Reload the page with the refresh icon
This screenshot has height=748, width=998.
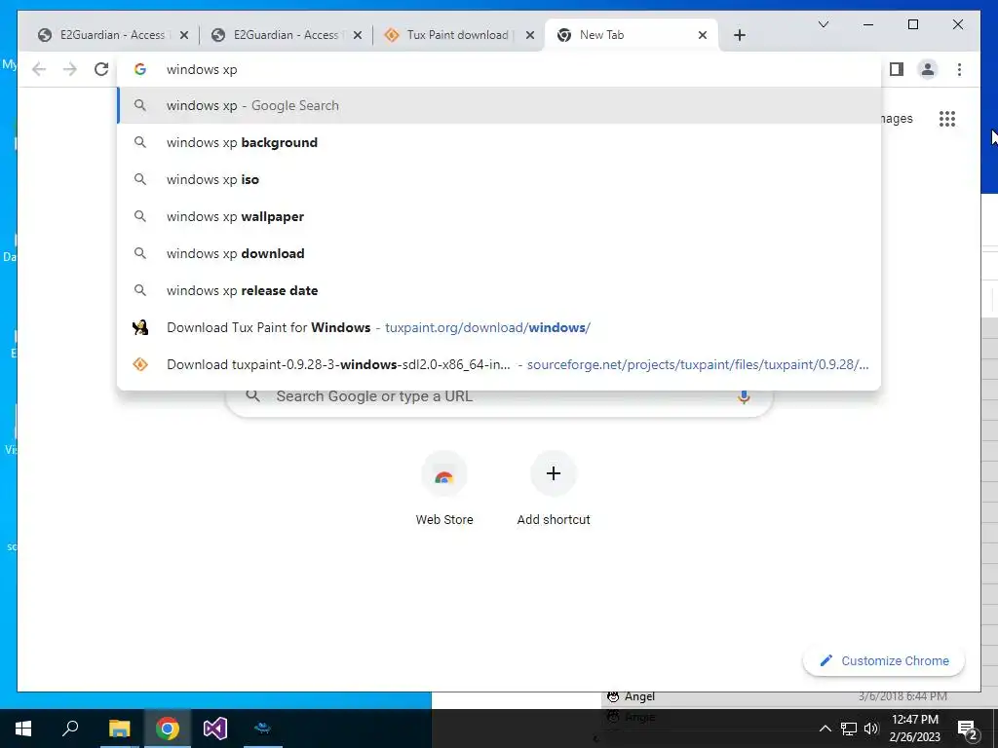pyautogui.click(x=101, y=69)
